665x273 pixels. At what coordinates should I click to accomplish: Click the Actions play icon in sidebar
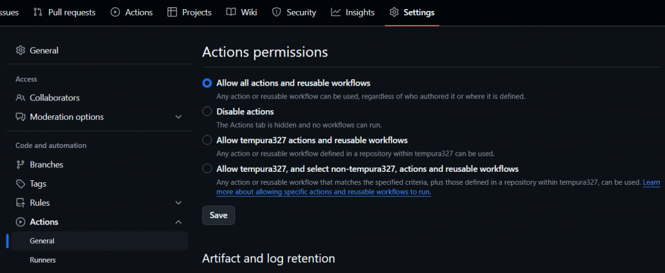tap(21, 222)
